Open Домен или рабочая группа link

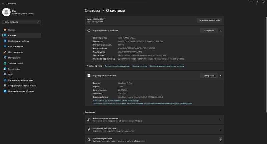pos(117,66)
